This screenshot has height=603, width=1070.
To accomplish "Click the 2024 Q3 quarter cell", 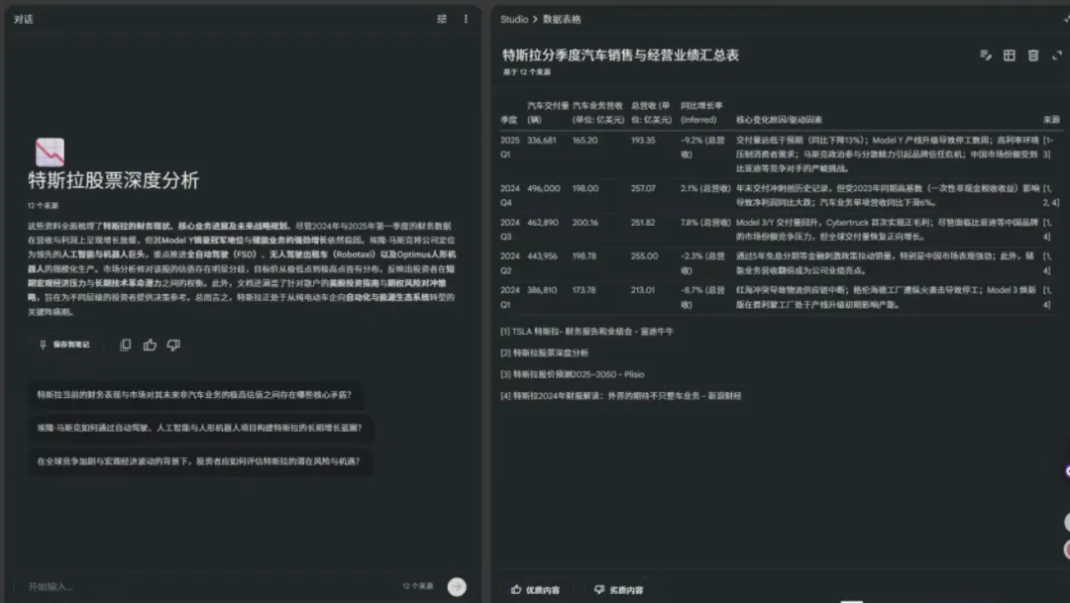I will (x=510, y=229).
